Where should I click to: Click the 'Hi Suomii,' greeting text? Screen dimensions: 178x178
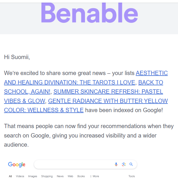[x=17, y=57]
